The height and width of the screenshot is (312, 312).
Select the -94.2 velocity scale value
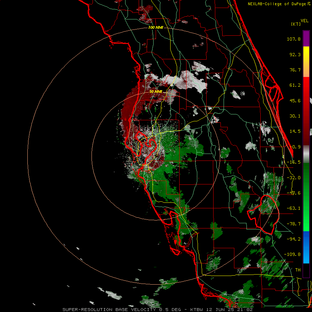[x=294, y=239]
